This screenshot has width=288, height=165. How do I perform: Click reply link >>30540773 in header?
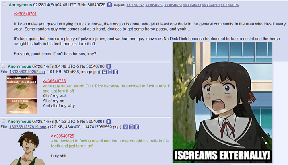coord(192,5)
